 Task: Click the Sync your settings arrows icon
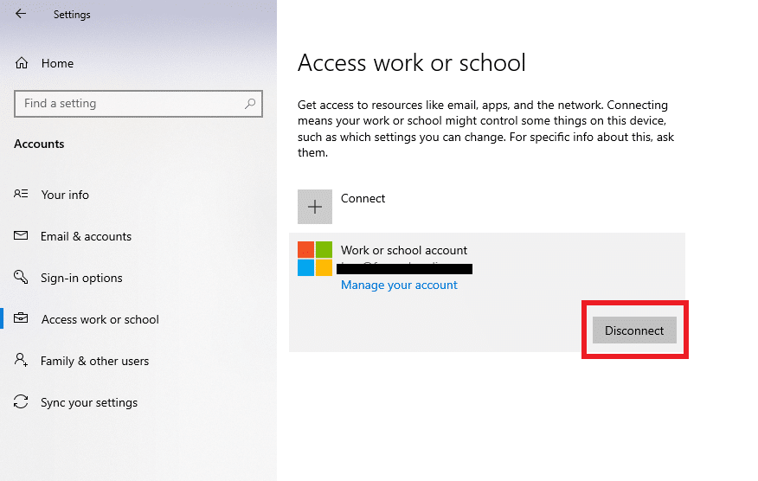[21, 401]
